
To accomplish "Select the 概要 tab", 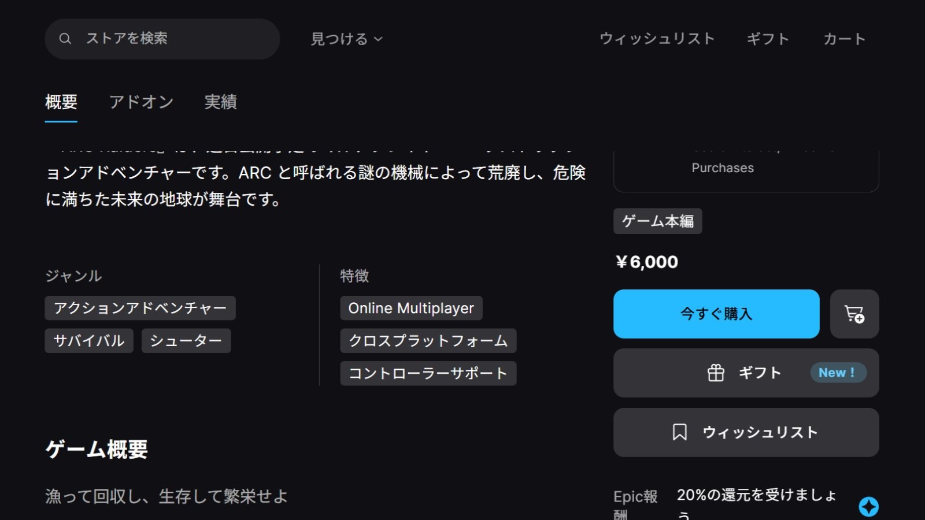I will [x=61, y=102].
